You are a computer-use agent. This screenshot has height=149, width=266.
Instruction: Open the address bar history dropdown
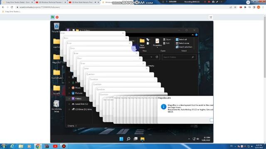151,57
